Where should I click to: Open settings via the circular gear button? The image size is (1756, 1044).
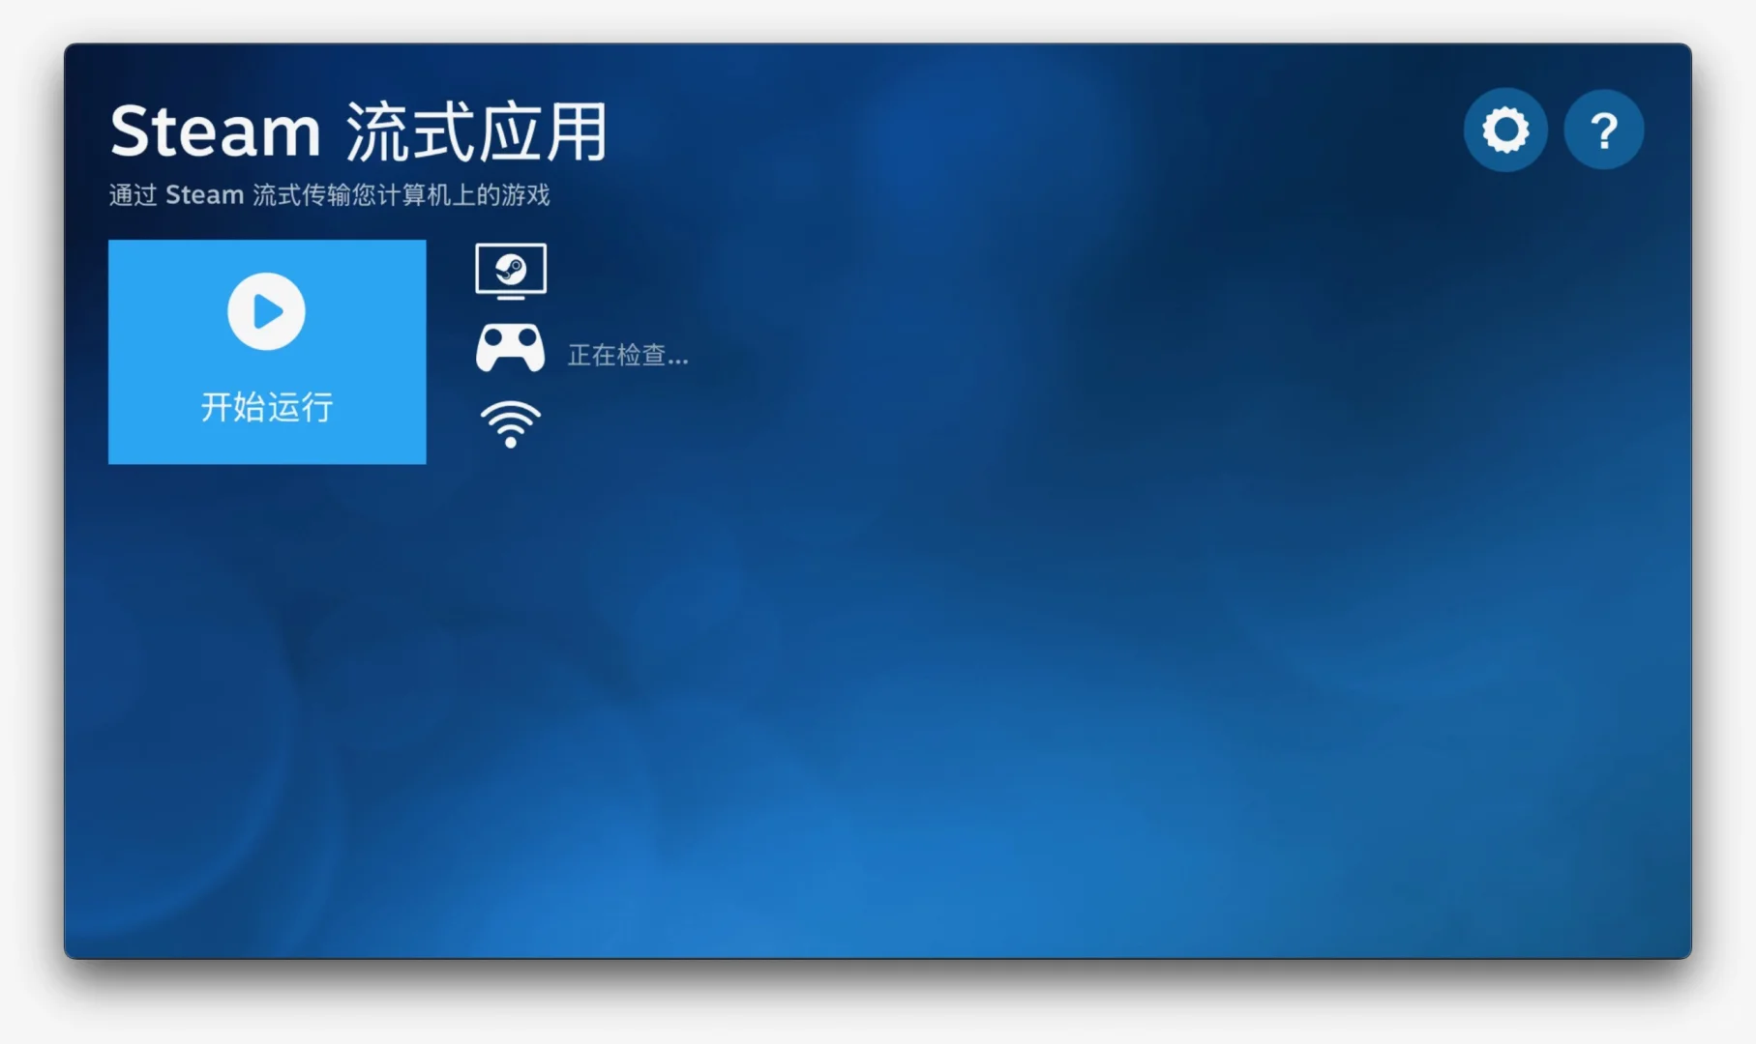(1503, 129)
